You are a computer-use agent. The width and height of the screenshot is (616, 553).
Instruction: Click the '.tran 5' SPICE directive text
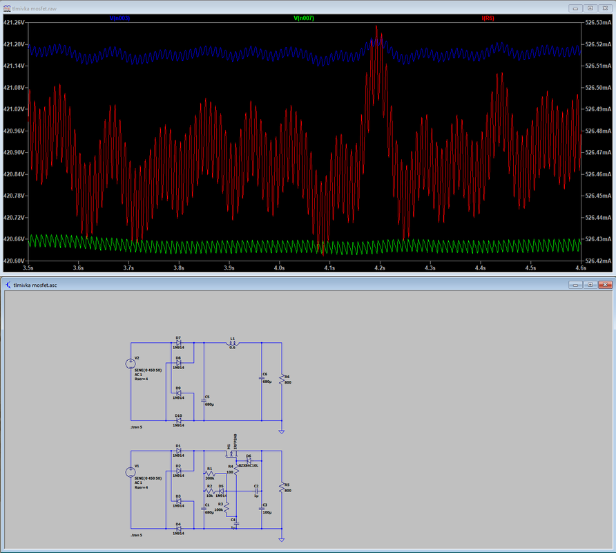137,535
